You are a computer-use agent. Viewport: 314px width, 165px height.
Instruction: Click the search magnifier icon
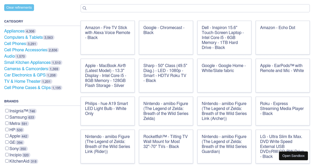click(85, 8)
